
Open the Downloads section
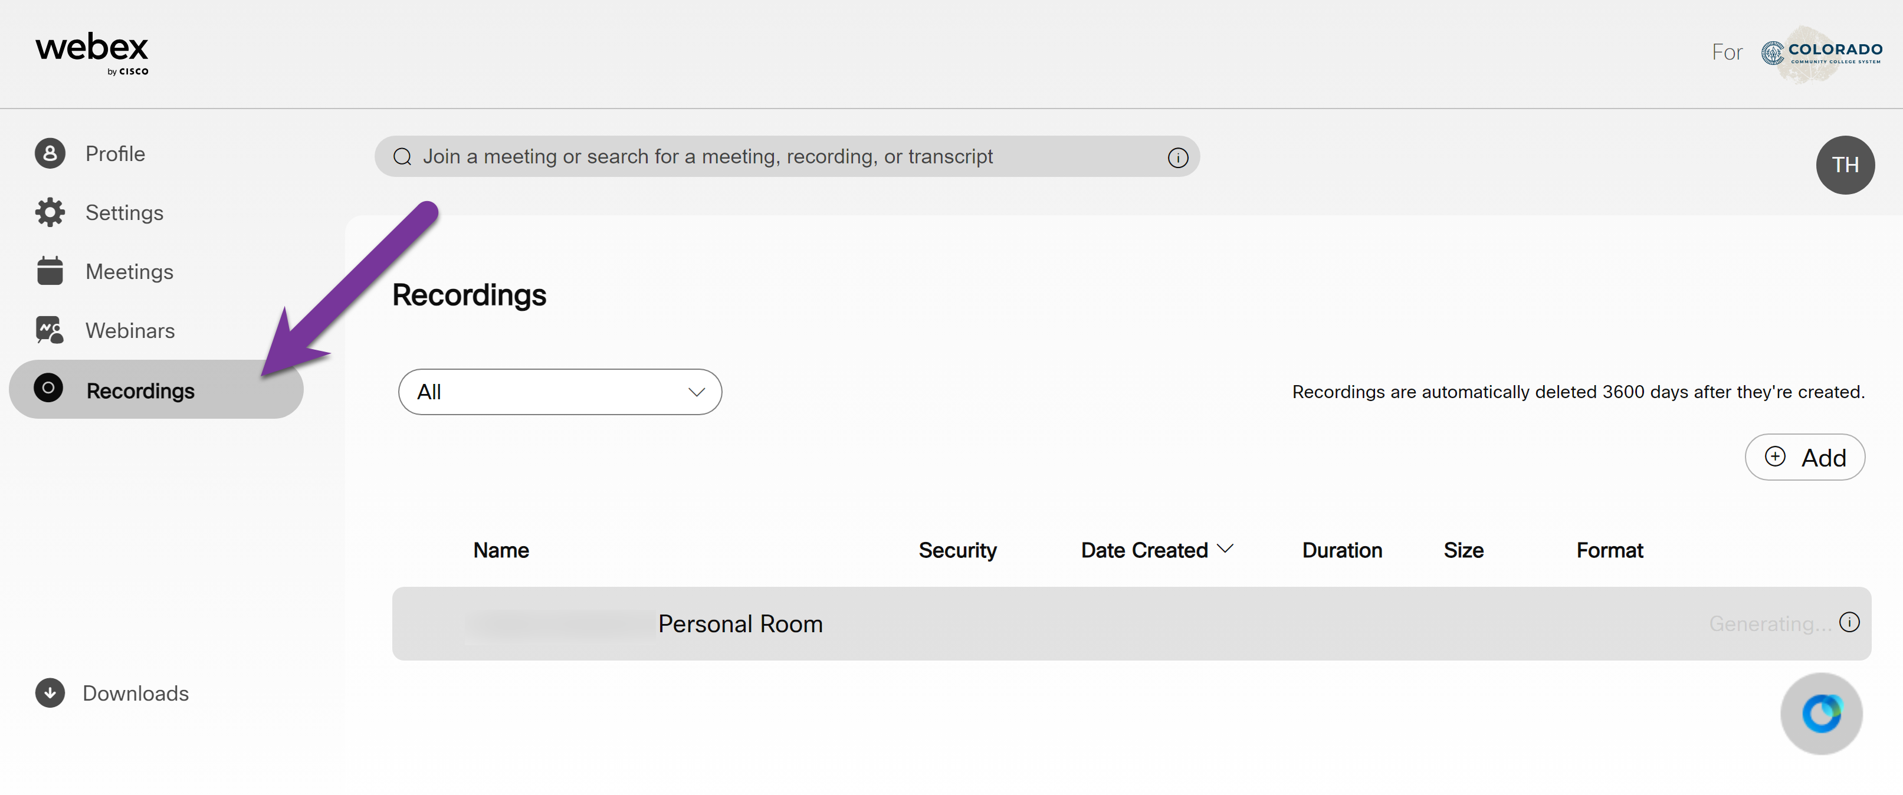click(135, 693)
